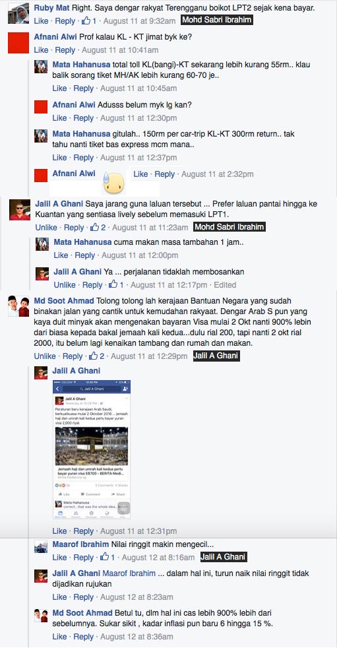
Task: Click the Edited label on Jalil's reply
Action: tap(225, 285)
